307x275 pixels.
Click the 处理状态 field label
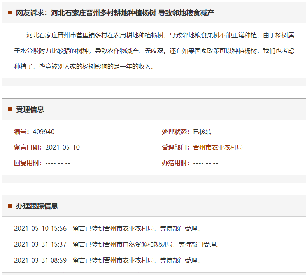coord(176,132)
